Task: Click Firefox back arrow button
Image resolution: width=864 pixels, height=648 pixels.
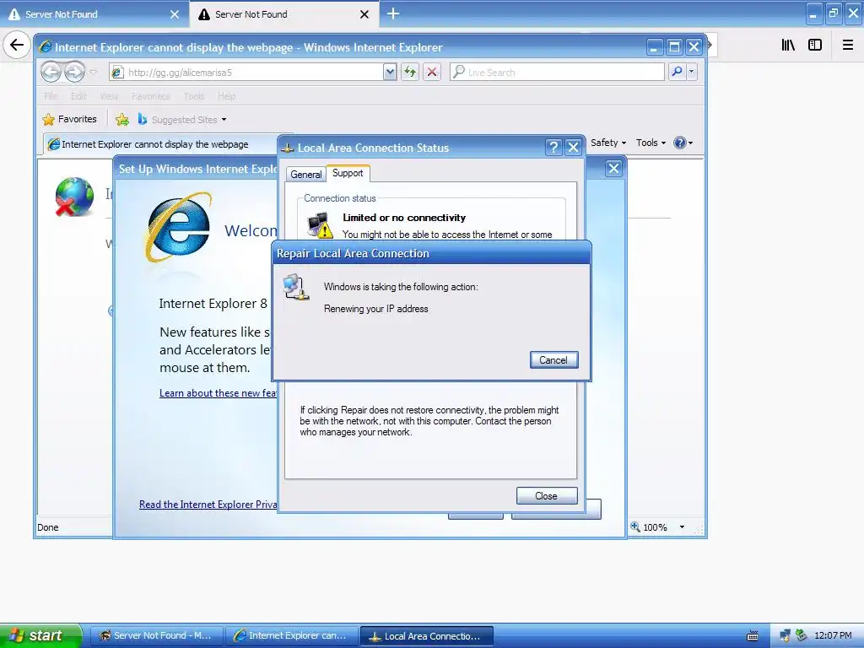Action: point(17,45)
